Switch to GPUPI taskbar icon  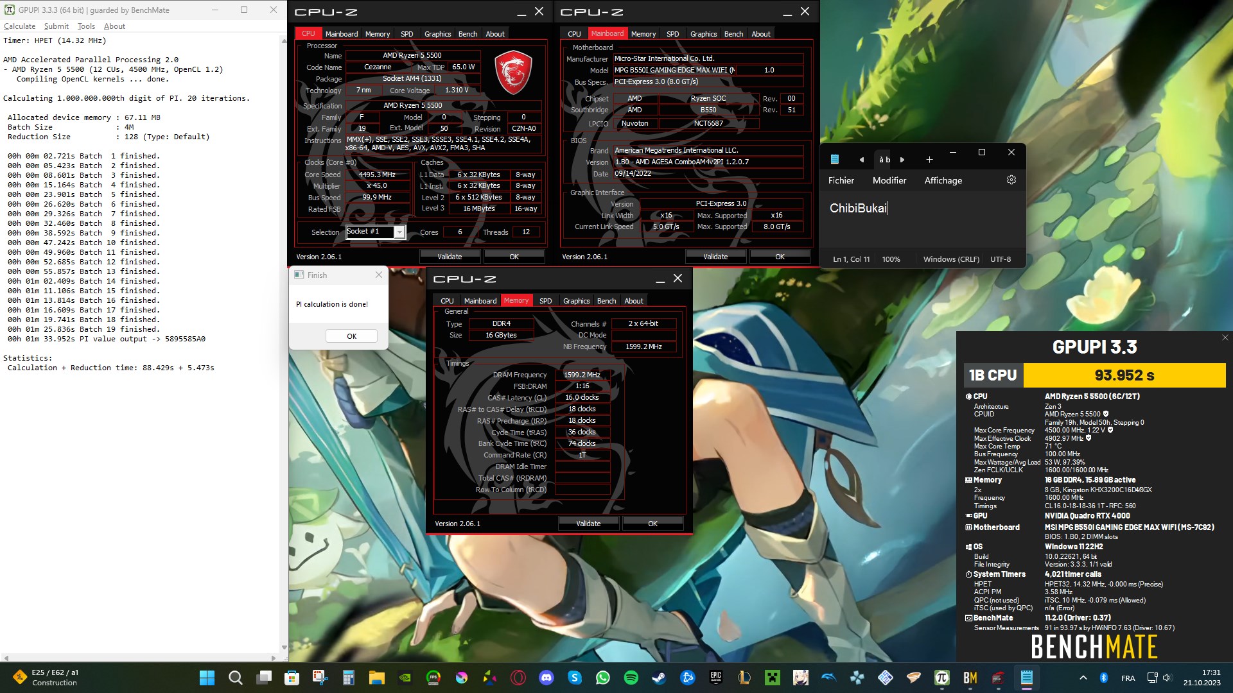coord(941,678)
